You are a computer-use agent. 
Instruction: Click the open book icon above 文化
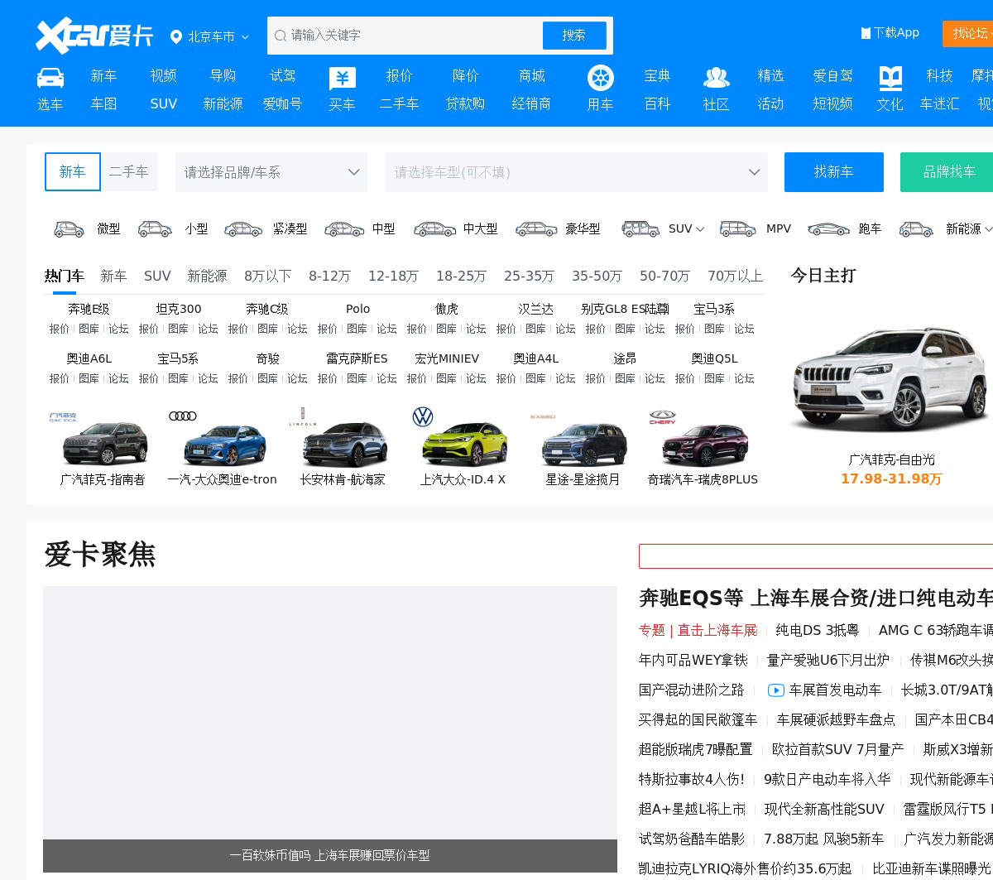[890, 78]
